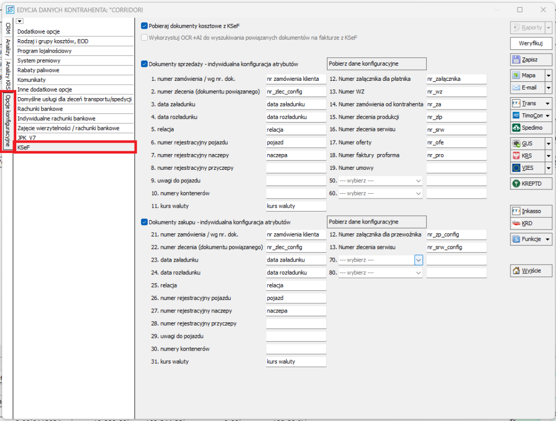
Task: Click the KRD icon button
Action: tap(516, 224)
